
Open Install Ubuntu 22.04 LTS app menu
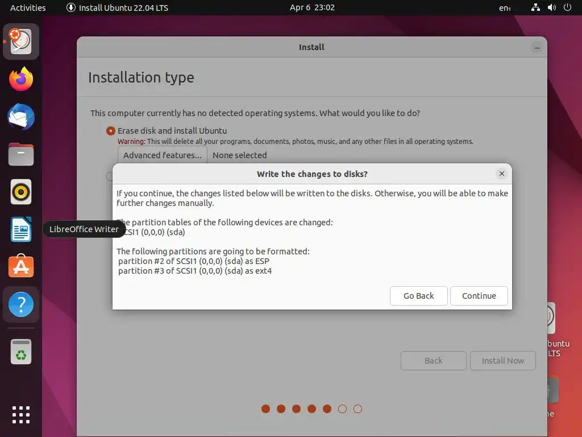(x=117, y=7)
